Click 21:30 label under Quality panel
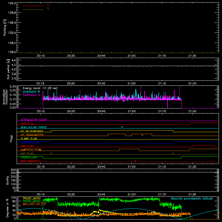The width and height of the screenshot is (222, 222). 192,195
